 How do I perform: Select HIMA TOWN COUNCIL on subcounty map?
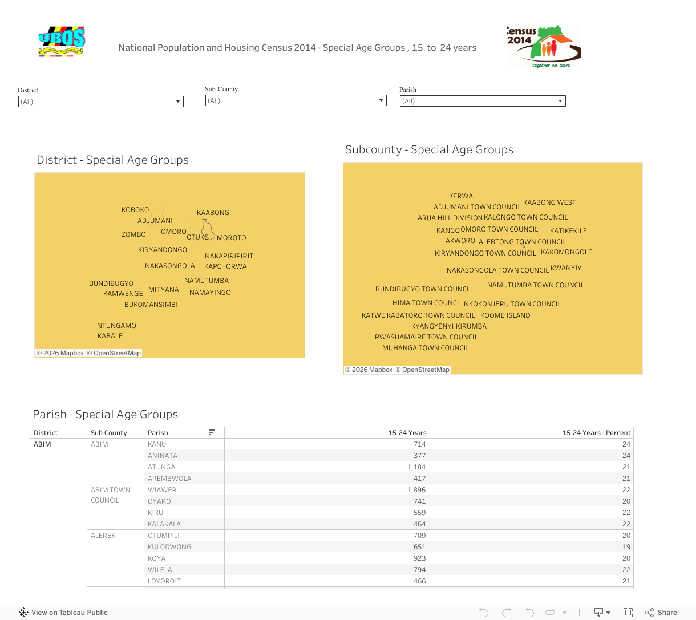click(427, 303)
